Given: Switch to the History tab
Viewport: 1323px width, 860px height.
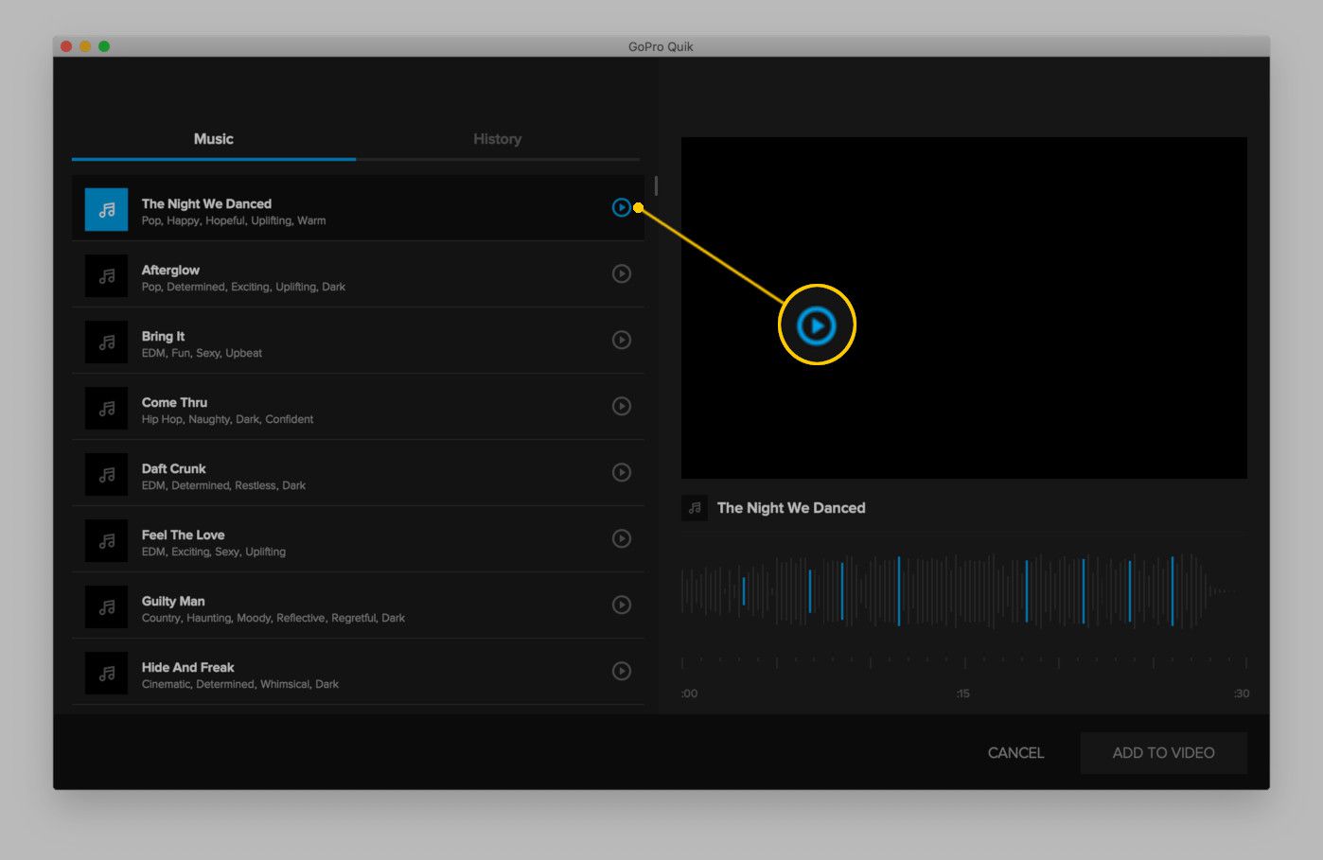Looking at the screenshot, I should (x=498, y=139).
